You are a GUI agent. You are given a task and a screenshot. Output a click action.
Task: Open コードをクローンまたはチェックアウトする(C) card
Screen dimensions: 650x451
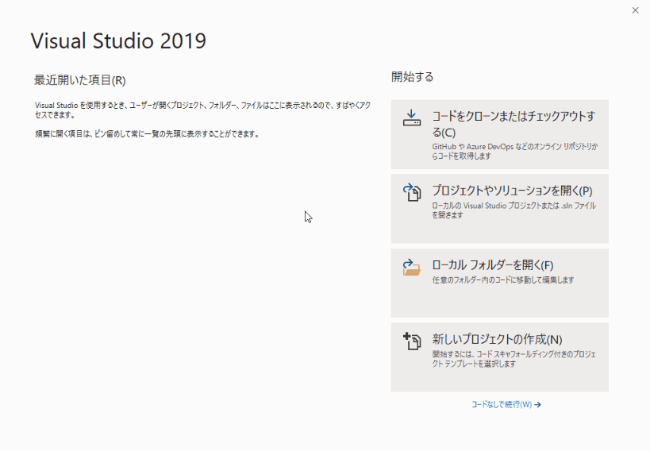click(x=499, y=134)
